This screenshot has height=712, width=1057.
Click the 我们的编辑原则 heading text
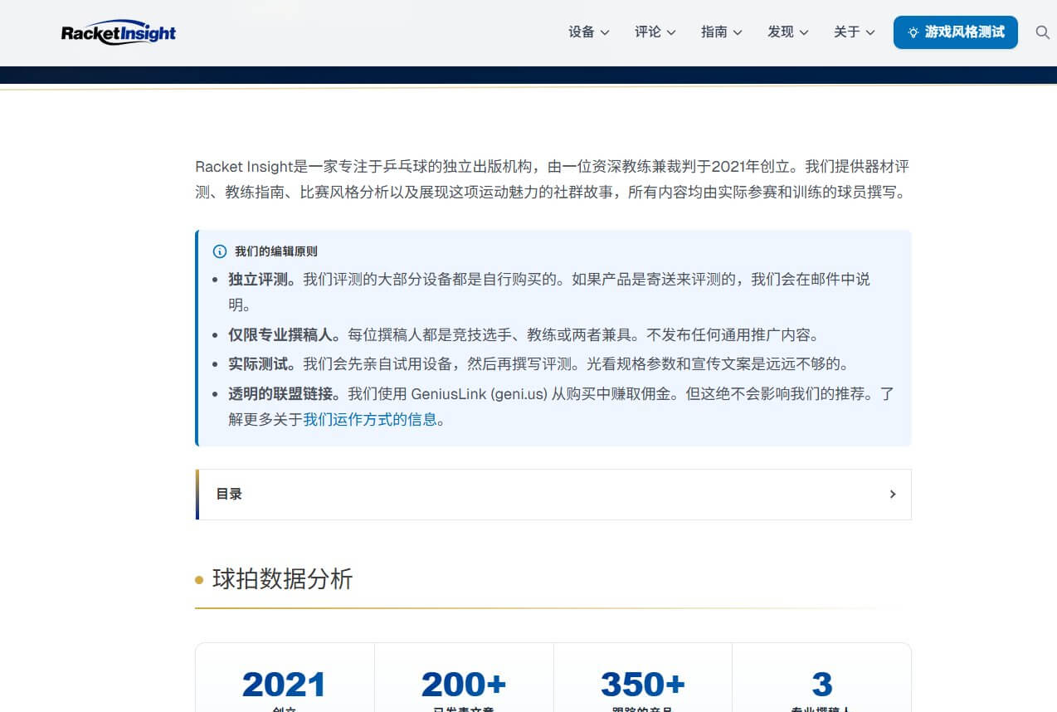[x=275, y=251]
